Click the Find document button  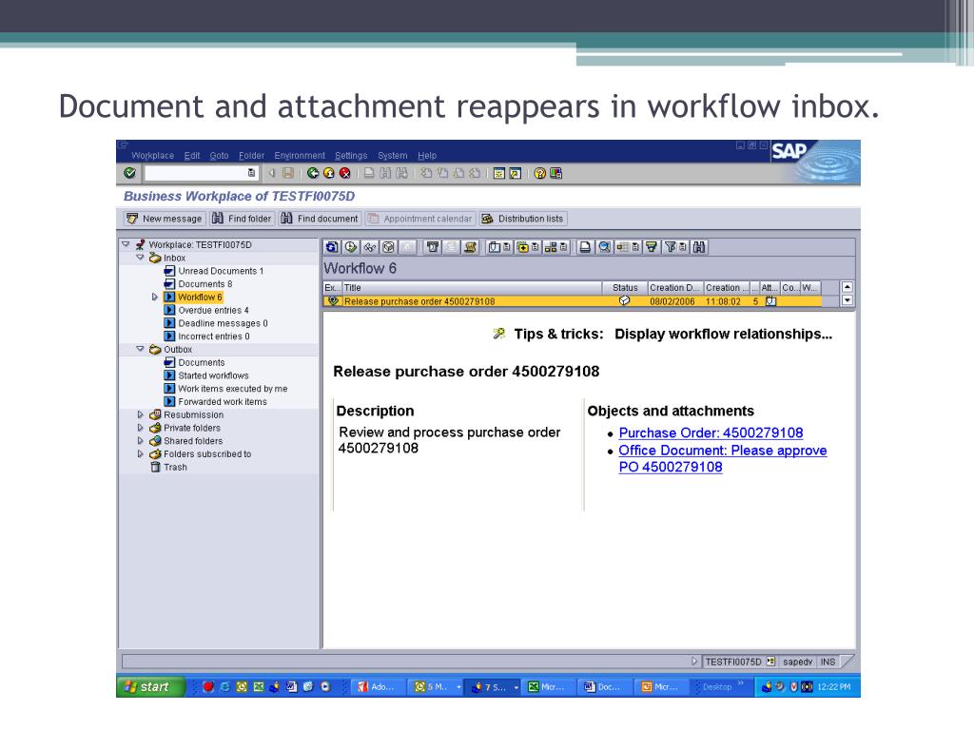pos(320,219)
